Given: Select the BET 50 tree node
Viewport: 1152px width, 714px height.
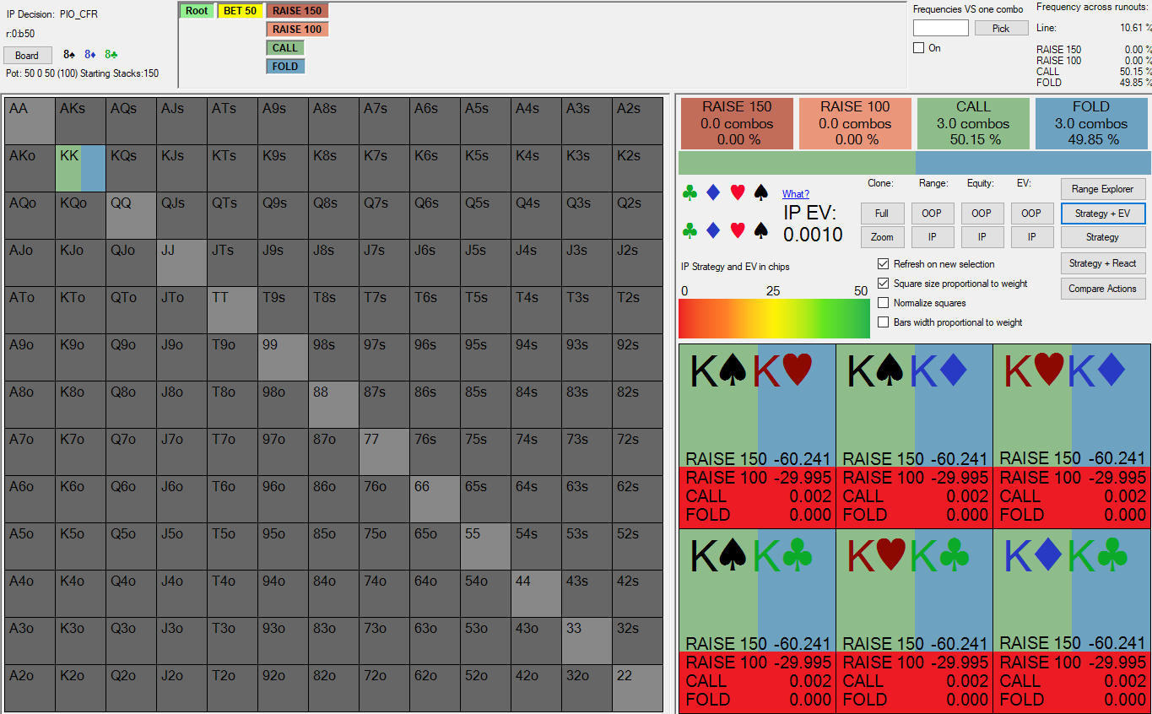Looking at the screenshot, I should (x=240, y=11).
